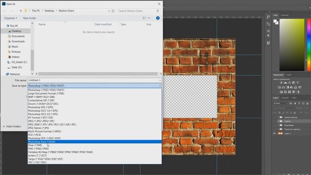Add a Black & White adjustment
The image size is (311, 175).
point(287,87)
